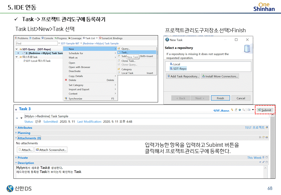Open the task editor toolbar dropdown arrow
The image size is (281, 195).
[253, 110]
